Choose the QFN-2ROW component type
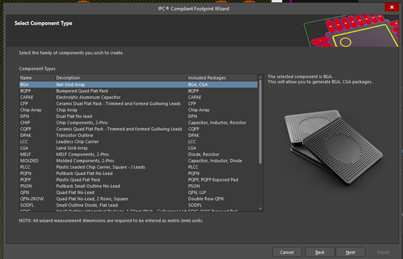The image size is (403, 259). [138, 199]
